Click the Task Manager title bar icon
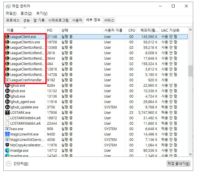The width and height of the screenshot is (200, 178). click(x=8, y=6)
